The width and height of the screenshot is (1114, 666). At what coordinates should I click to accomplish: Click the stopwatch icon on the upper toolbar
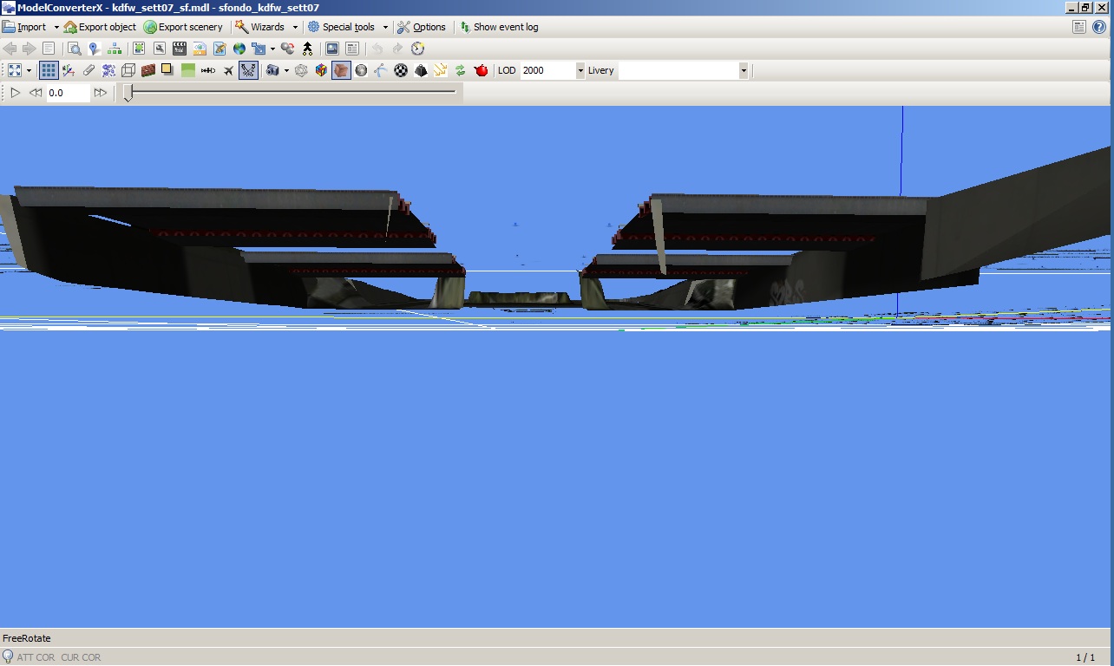[417, 49]
